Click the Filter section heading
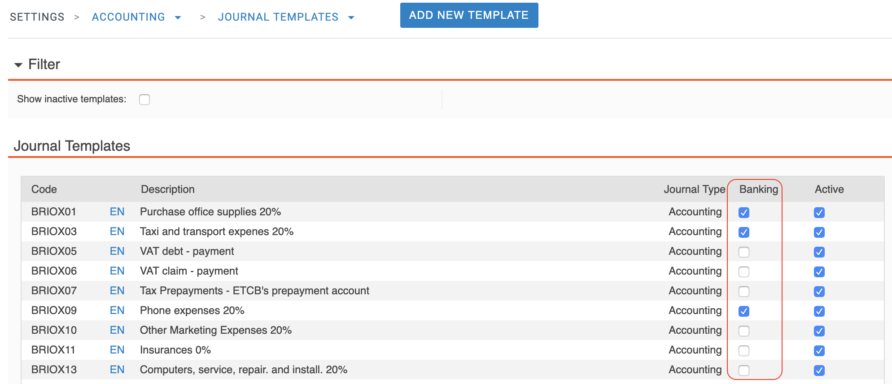892x384 pixels. click(x=44, y=64)
